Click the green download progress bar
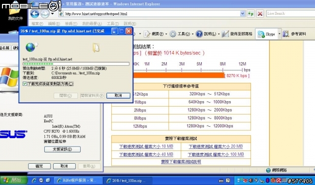This screenshot has height=185, width=315. pos(76,64)
